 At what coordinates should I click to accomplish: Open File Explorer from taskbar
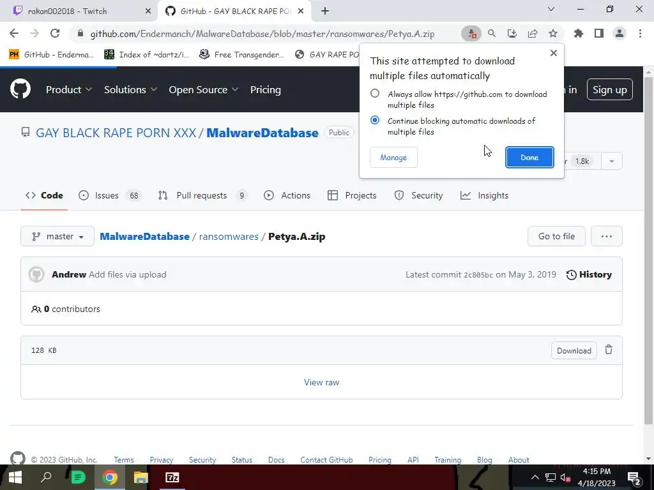[x=141, y=477]
